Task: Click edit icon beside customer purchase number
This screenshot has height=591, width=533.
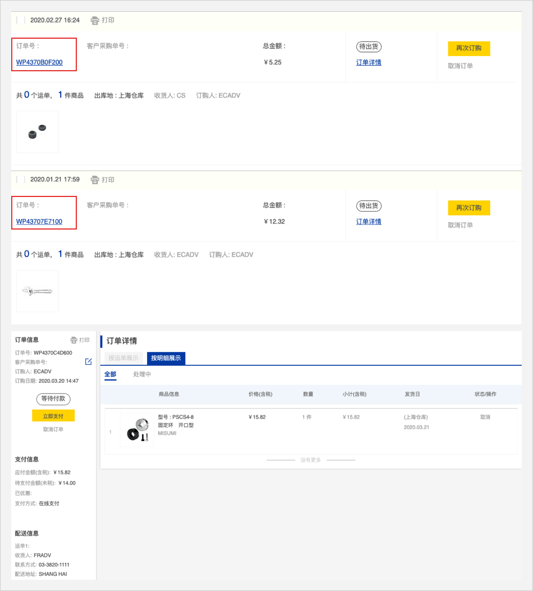Action: (x=88, y=361)
